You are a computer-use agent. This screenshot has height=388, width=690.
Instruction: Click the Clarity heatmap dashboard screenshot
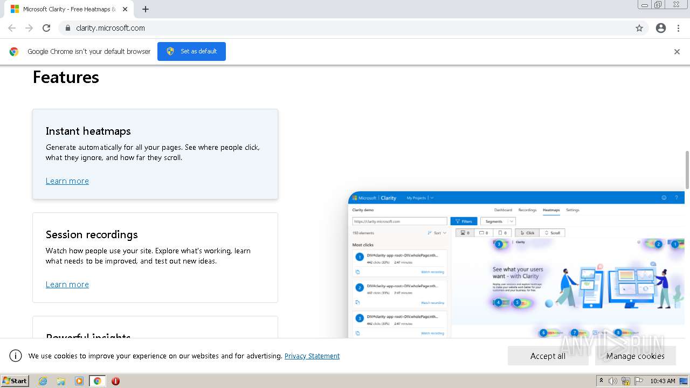click(516, 265)
